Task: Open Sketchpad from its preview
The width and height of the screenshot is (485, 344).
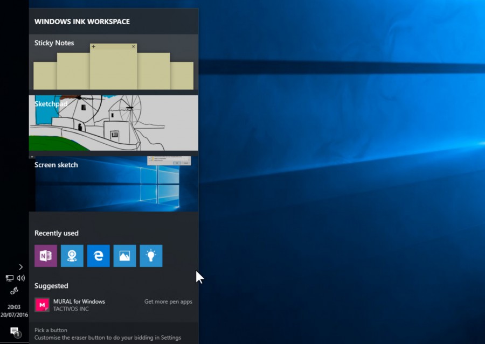Action: [x=113, y=123]
